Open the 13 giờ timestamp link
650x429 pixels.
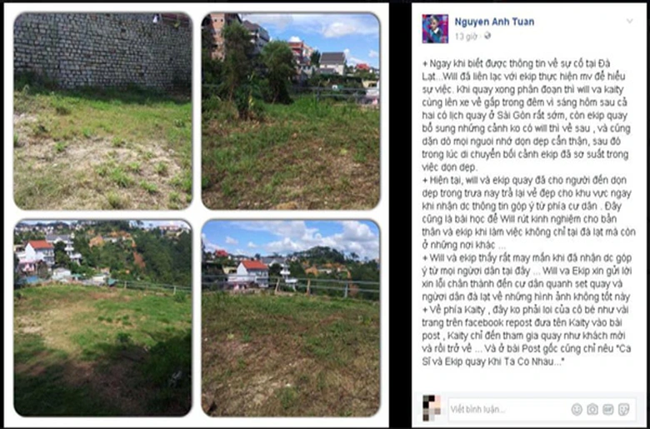(x=466, y=37)
